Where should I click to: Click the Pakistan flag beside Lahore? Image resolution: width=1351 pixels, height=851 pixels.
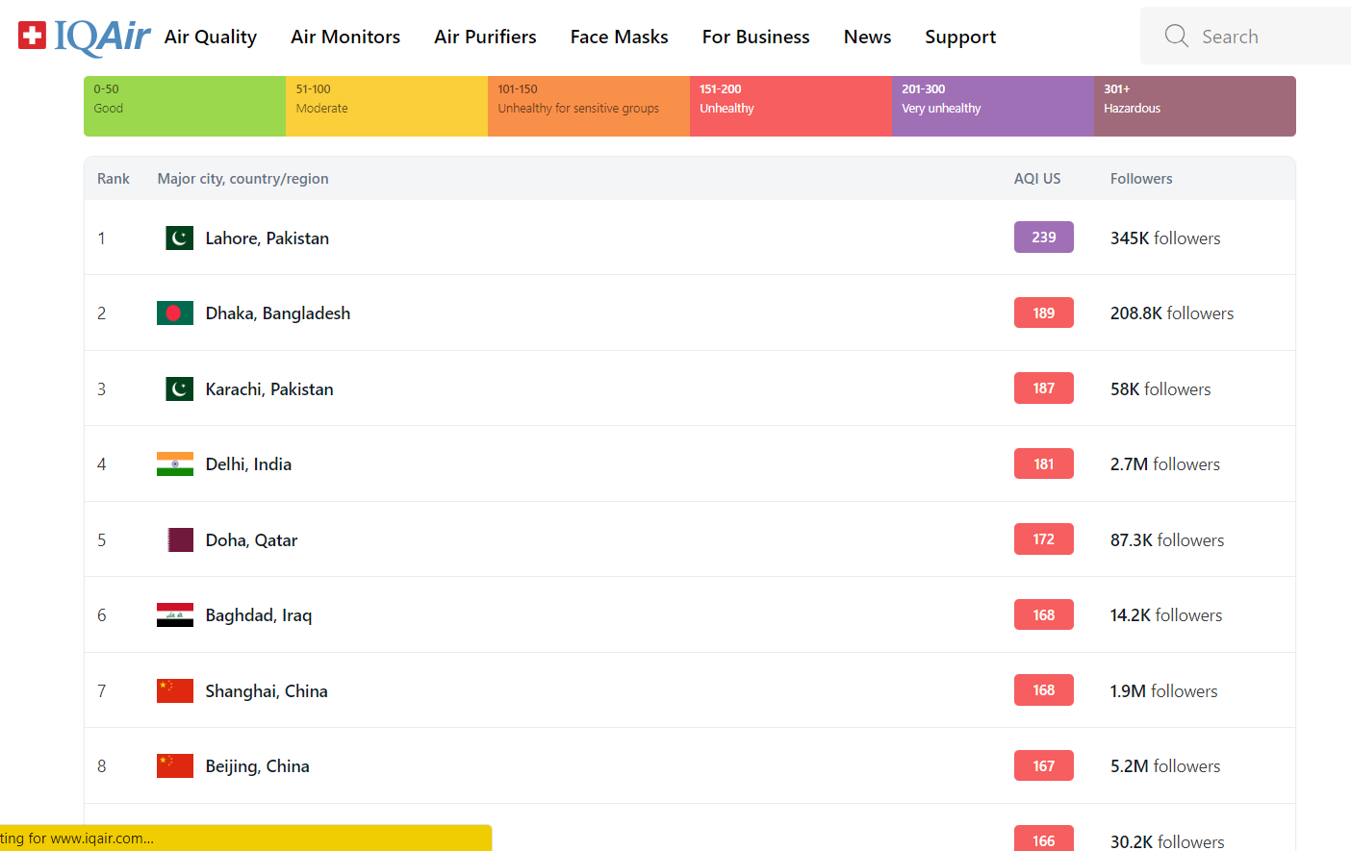(x=179, y=238)
